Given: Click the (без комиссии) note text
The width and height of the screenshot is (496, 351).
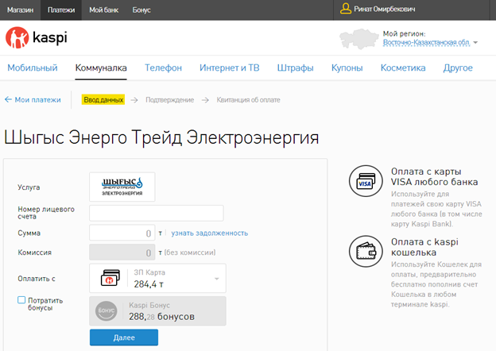Looking at the screenshot, I should (x=190, y=253).
